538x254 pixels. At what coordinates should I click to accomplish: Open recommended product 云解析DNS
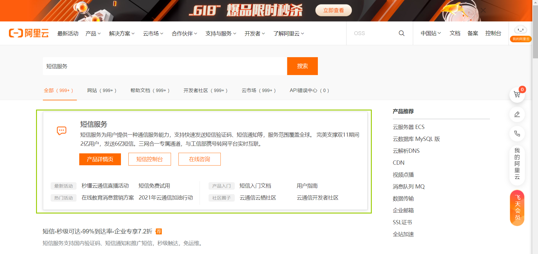406,151
